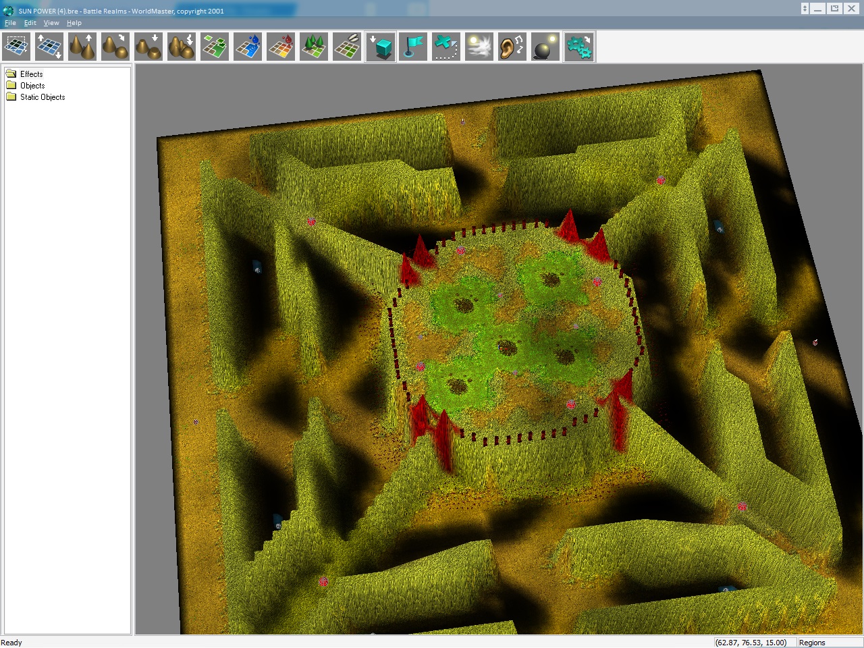The width and height of the screenshot is (864, 648).
Task: Select the forest trees placement tool
Action: [x=314, y=47]
